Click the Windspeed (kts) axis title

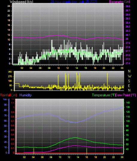(22, 2)
